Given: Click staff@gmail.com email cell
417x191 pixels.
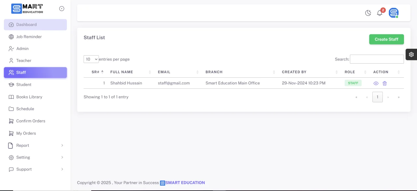Looking at the screenshot, I should pos(174,83).
